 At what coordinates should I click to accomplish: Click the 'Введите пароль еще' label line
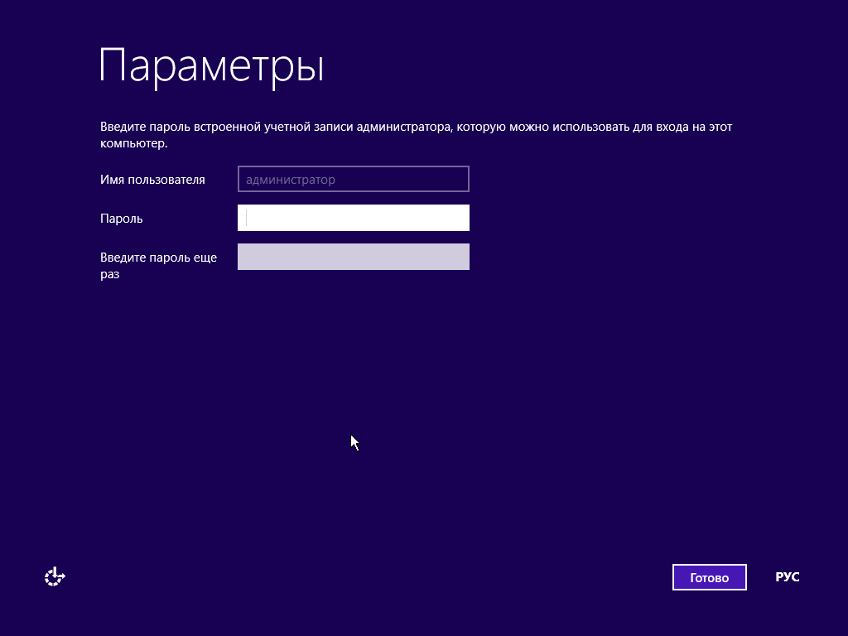[x=158, y=258]
